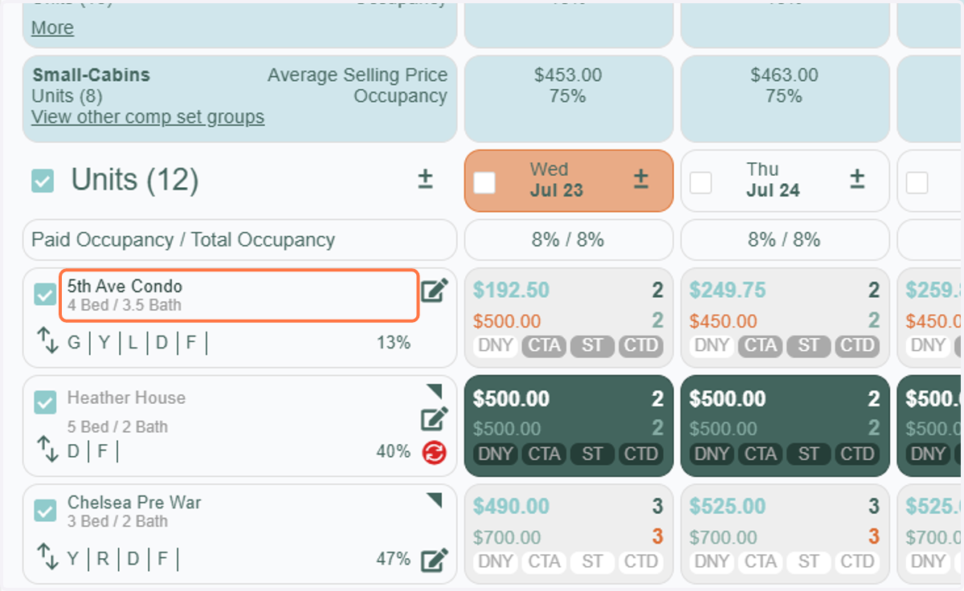Screen dimensions: 964x591
Task: Toggle DNY on 5th Ave Condo Thu Jul 24
Action: (x=712, y=346)
